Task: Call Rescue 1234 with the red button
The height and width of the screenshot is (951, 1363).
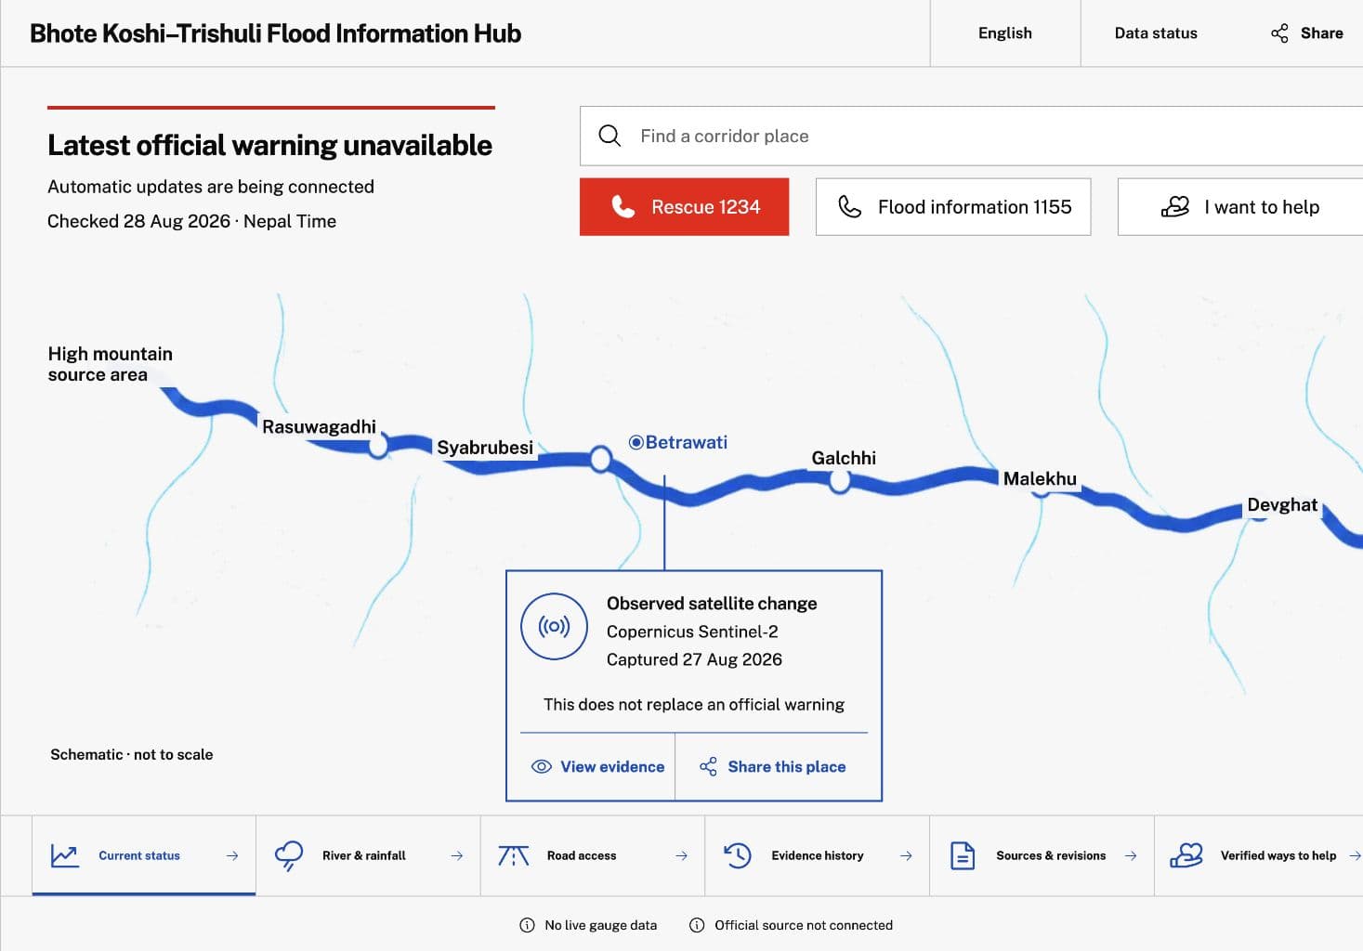Action: pyautogui.click(x=685, y=206)
